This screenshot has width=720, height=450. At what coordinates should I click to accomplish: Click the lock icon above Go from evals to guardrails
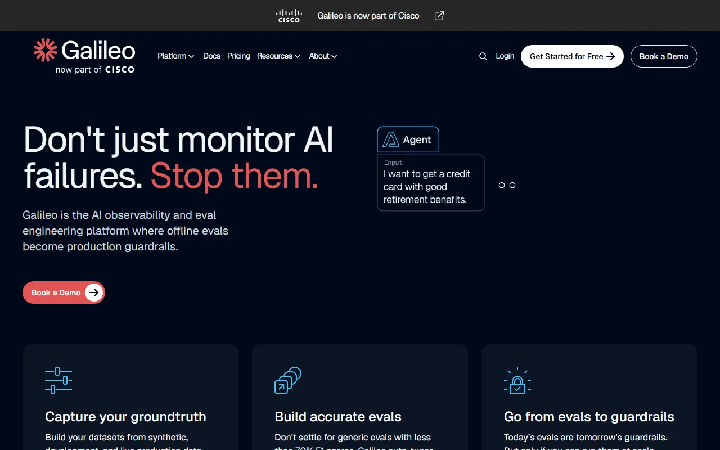(517, 380)
